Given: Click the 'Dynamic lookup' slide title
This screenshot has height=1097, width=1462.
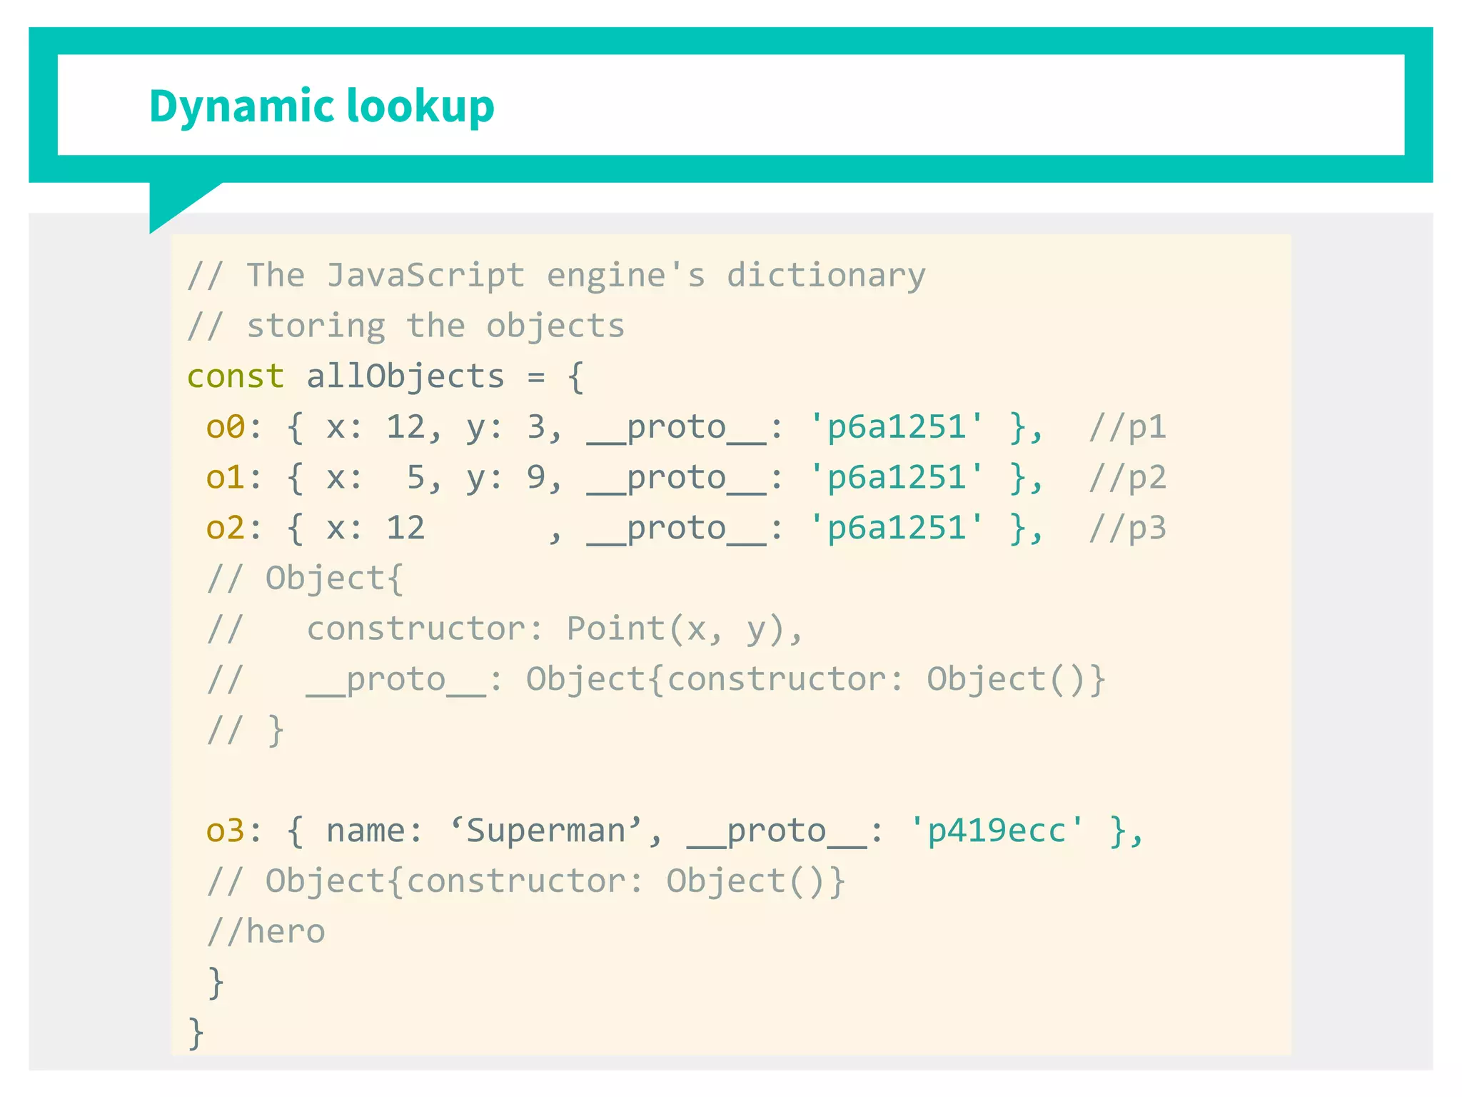Looking at the screenshot, I should 321,106.
